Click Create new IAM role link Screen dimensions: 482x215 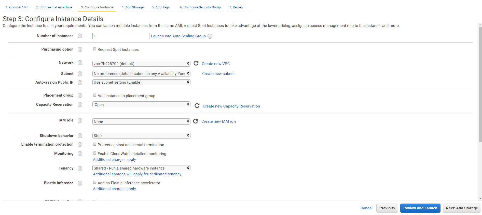tap(219, 121)
